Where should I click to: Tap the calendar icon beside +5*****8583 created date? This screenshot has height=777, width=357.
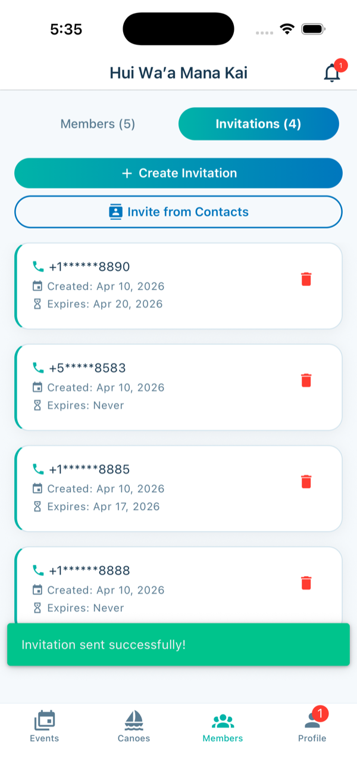click(x=37, y=387)
